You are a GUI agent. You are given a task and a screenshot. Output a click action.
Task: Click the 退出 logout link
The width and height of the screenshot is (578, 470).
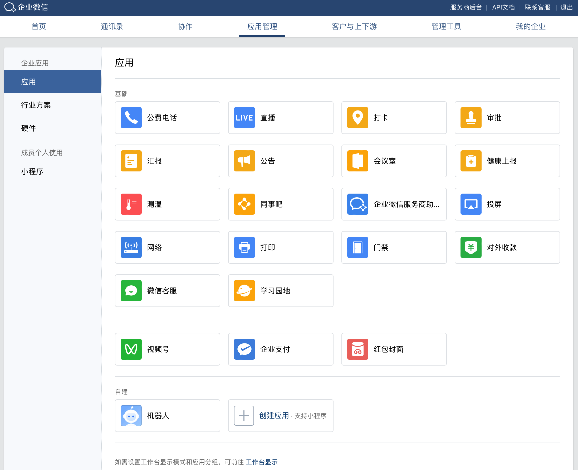click(x=566, y=7)
